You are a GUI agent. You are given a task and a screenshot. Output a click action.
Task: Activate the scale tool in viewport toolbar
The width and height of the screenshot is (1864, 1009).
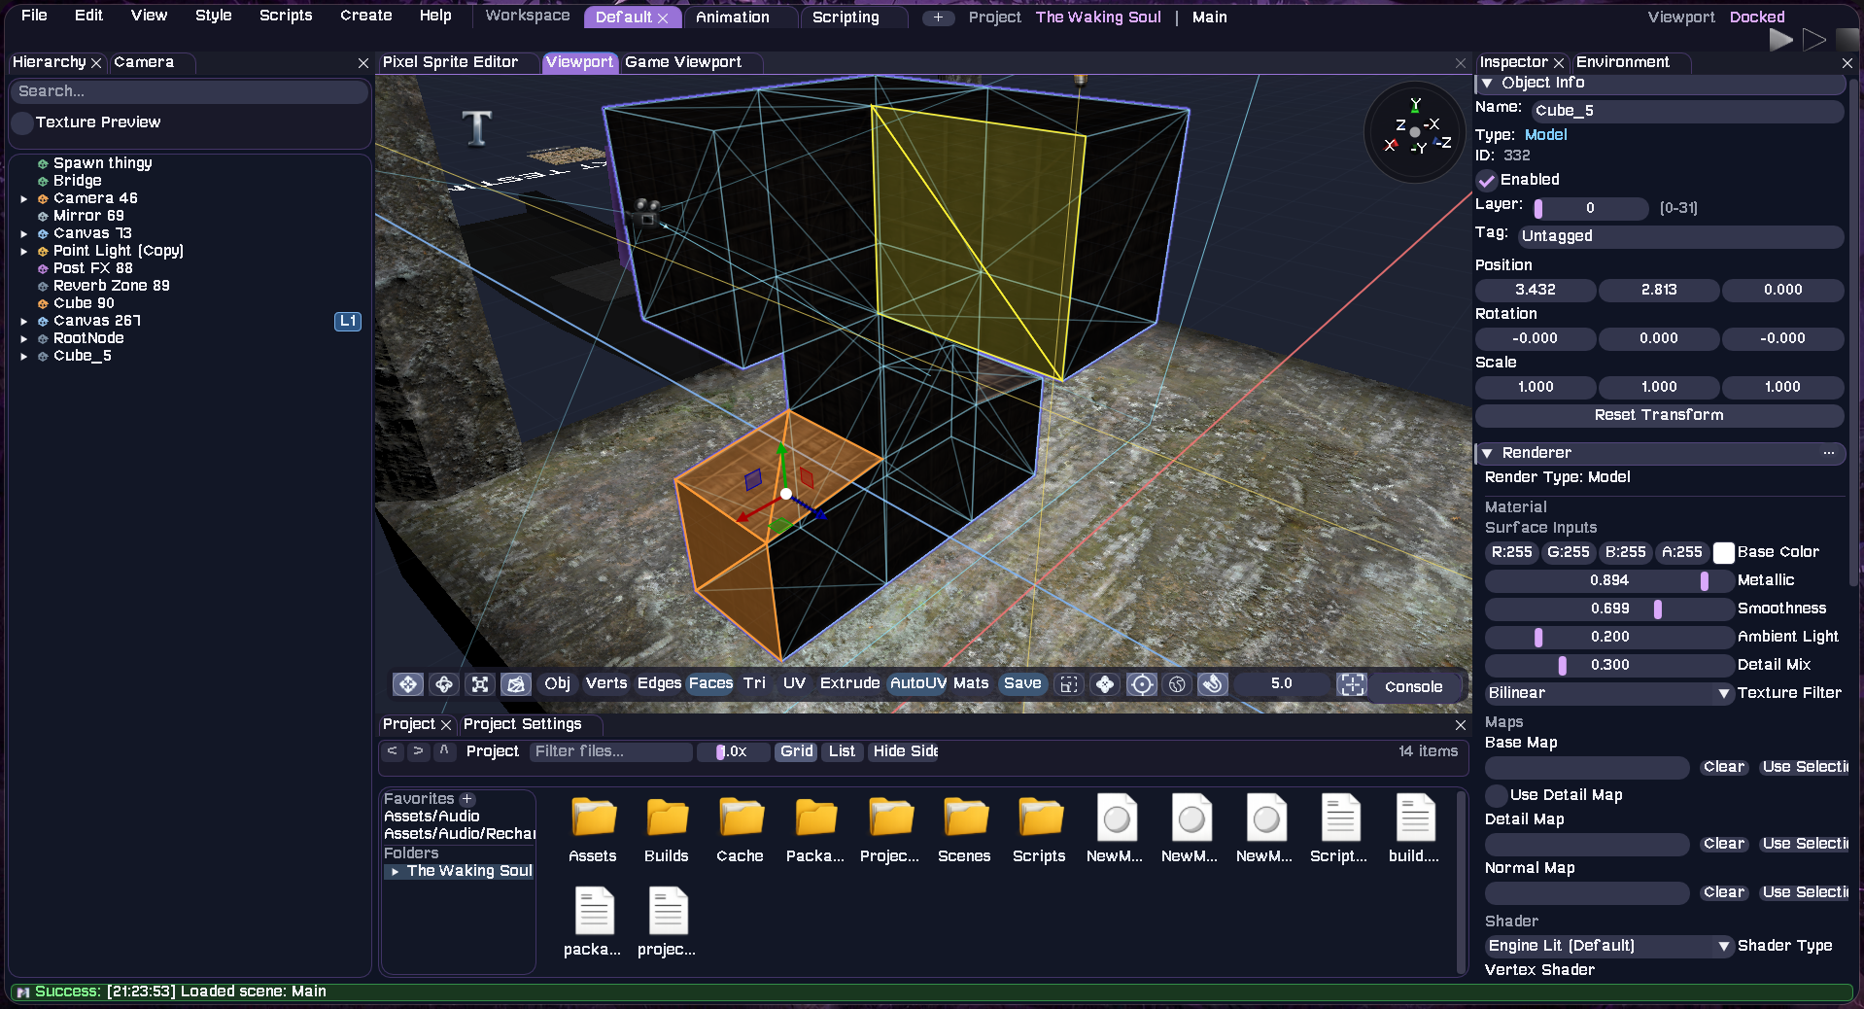[479, 684]
